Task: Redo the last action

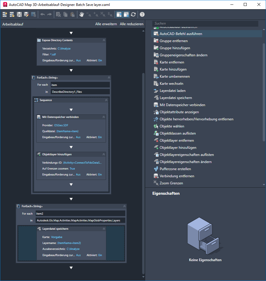Action: click(x=50, y=15)
